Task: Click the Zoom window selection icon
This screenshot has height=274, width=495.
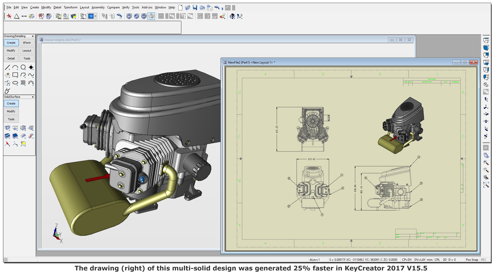Action: tap(486, 185)
